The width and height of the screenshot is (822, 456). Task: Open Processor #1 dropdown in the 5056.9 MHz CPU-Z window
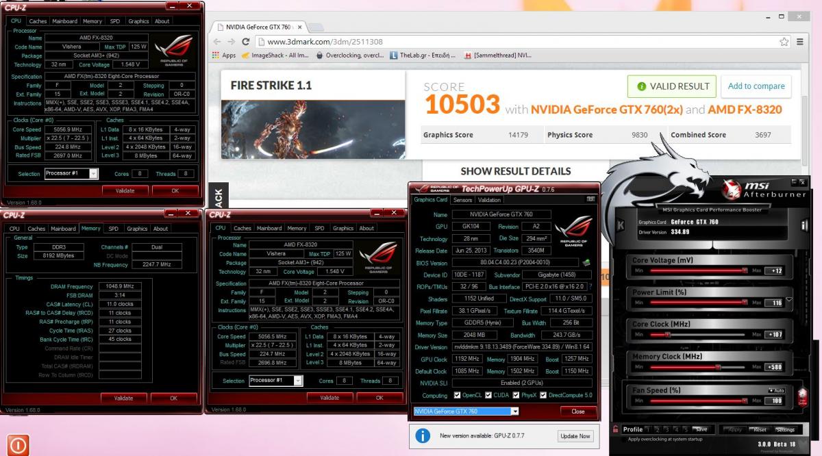94,174
